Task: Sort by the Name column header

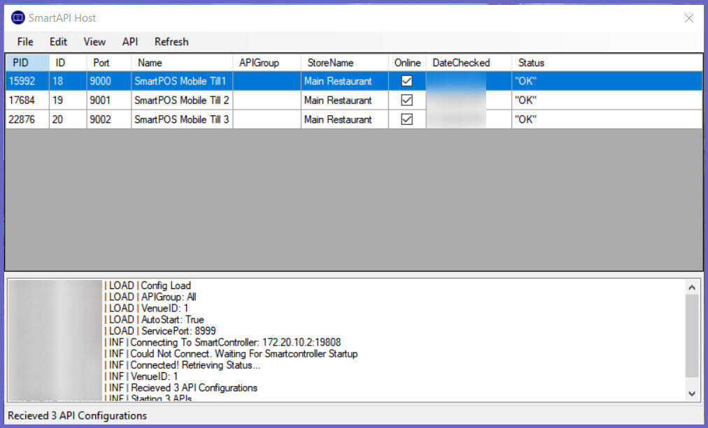Action: [x=182, y=63]
